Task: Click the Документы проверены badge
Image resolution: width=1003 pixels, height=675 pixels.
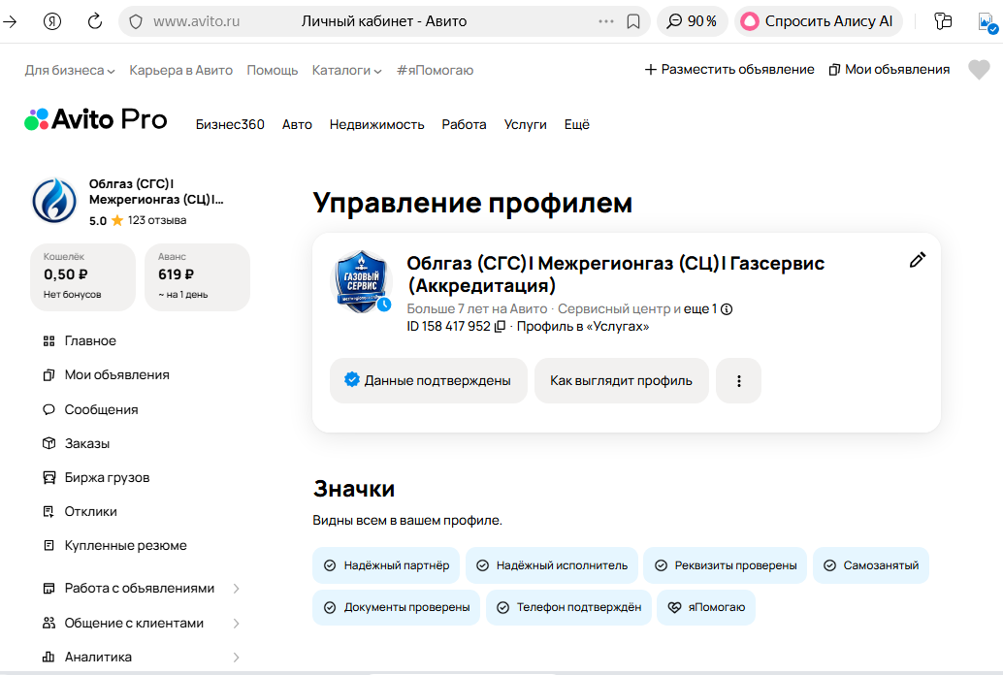Action: pyautogui.click(x=396, y=607)
